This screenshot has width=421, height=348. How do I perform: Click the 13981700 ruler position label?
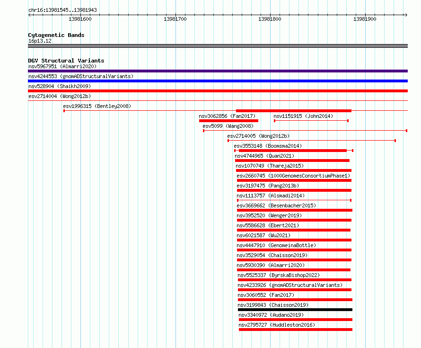click(x=175, y=19)
